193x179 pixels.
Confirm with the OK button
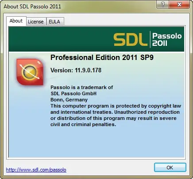pos(170,168)
